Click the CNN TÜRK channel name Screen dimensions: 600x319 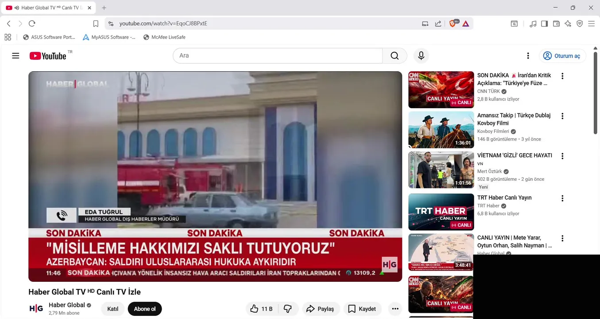point(488,91)
